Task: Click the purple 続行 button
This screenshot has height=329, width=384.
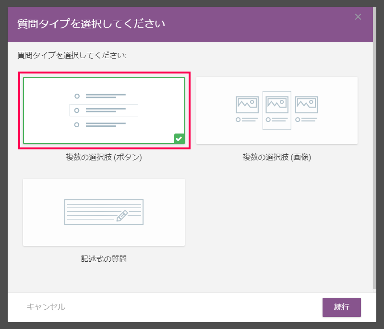Action: [x=342, y=307]
